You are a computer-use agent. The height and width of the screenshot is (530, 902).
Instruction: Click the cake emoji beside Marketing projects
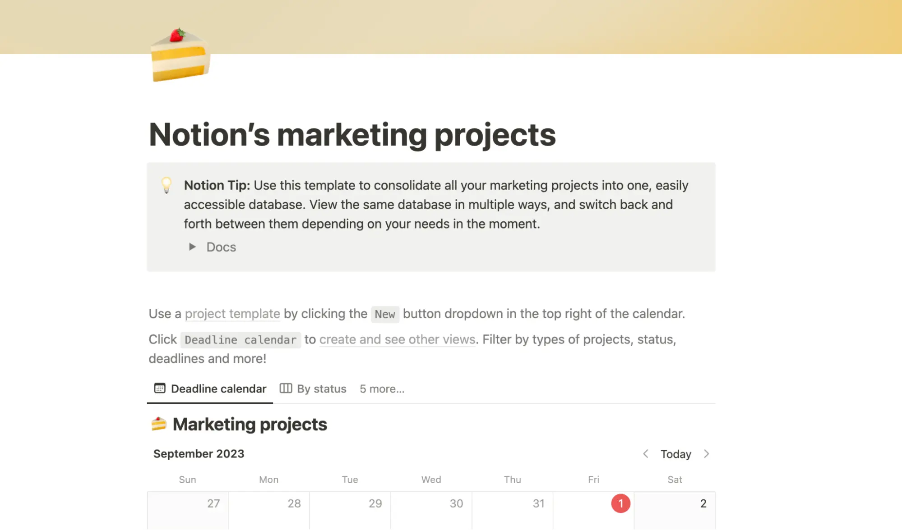click(x=159, y=423)
